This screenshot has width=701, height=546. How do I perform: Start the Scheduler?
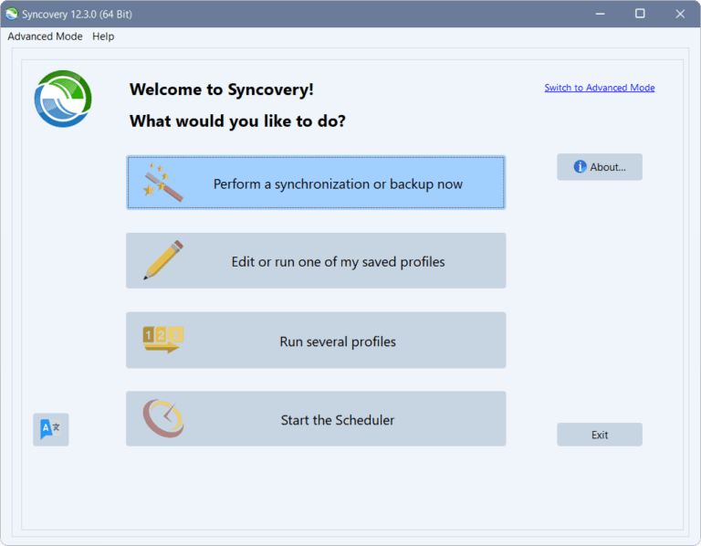point(316,419)
